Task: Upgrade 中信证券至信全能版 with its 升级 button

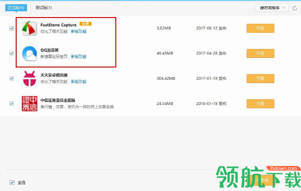Action: point(260,104)
